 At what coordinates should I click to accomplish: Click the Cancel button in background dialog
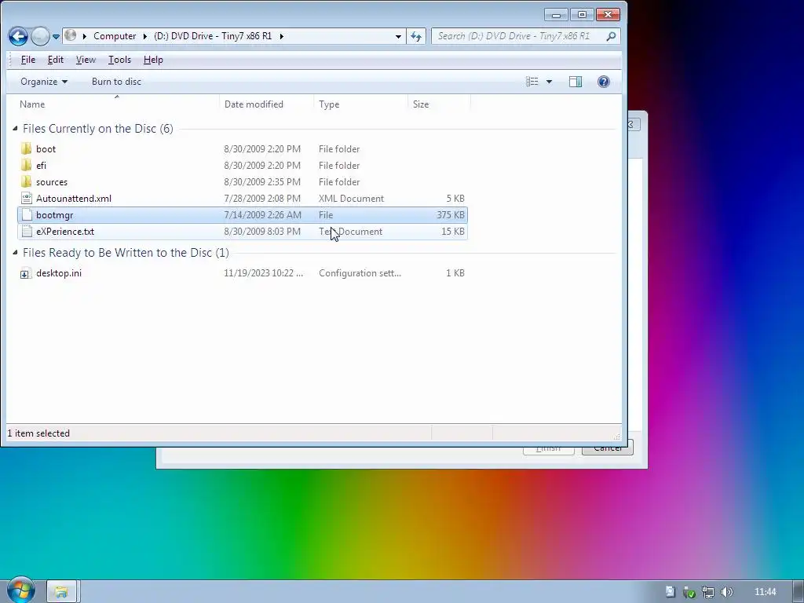click(608, 450)
